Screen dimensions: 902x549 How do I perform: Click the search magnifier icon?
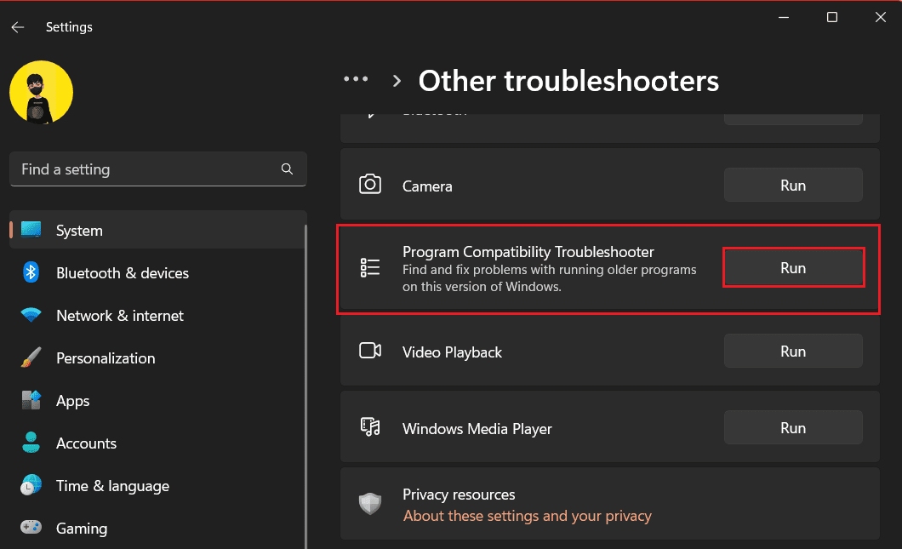pyautogui.click(x=287, y=169)
